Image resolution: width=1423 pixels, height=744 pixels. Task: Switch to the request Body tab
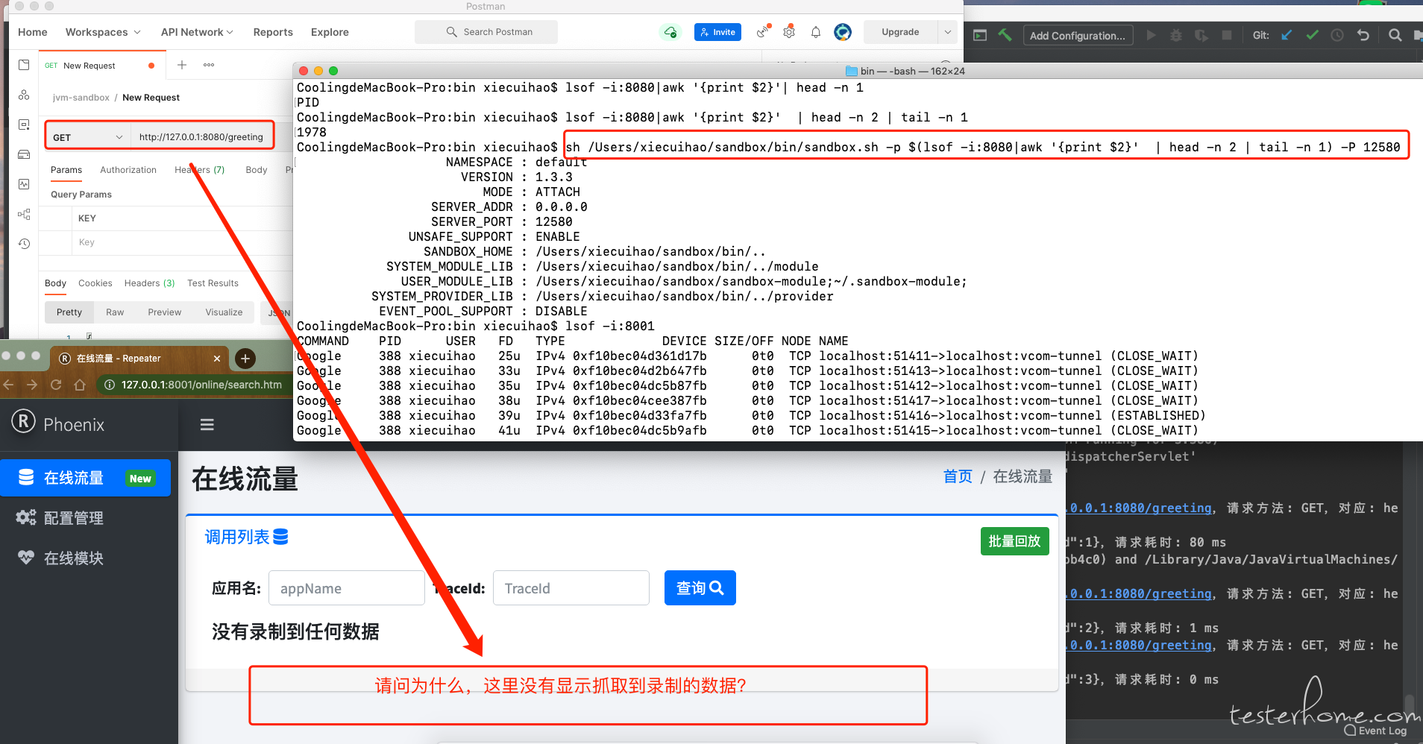[x=257, y=170]
